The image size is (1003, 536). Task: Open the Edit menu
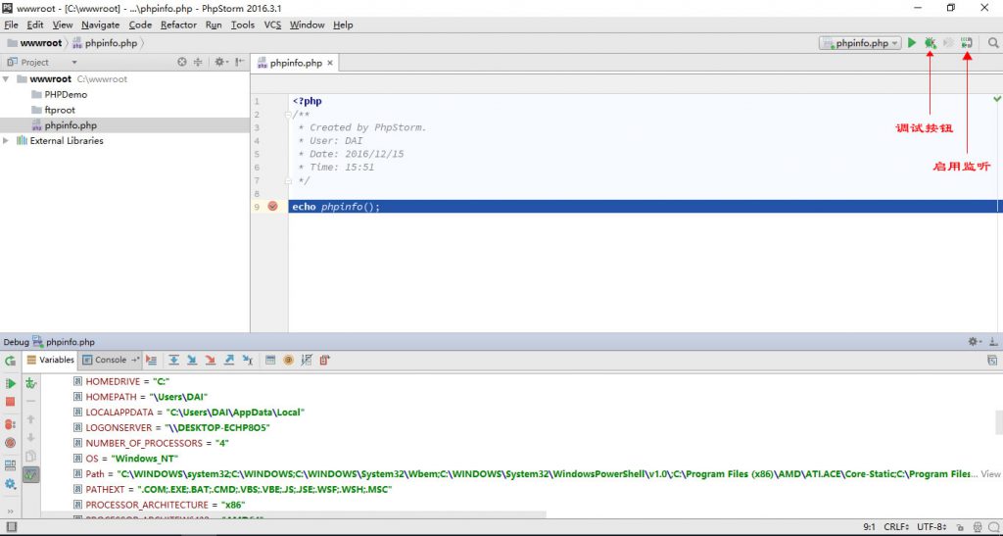[35, 24]
